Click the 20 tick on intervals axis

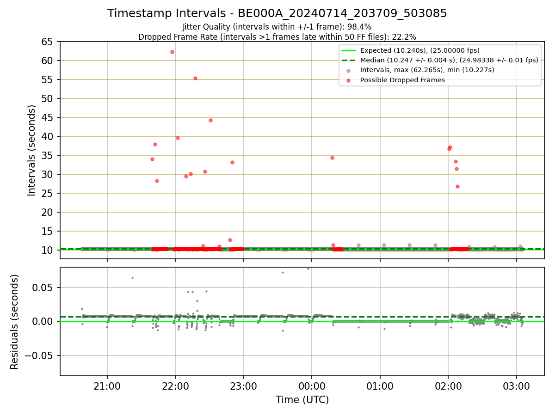pos(48,212)
